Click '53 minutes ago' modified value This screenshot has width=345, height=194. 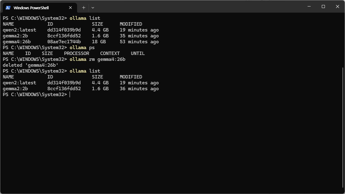pyautogui.click(x=139, y=42)
